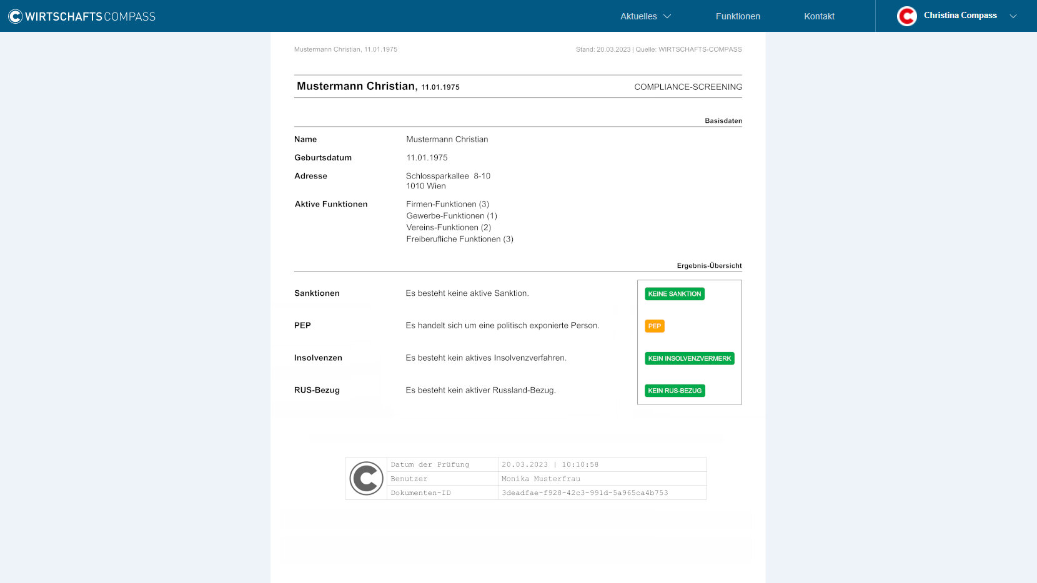
Task: Click the orange PEP badge
Action: (654, 326)
